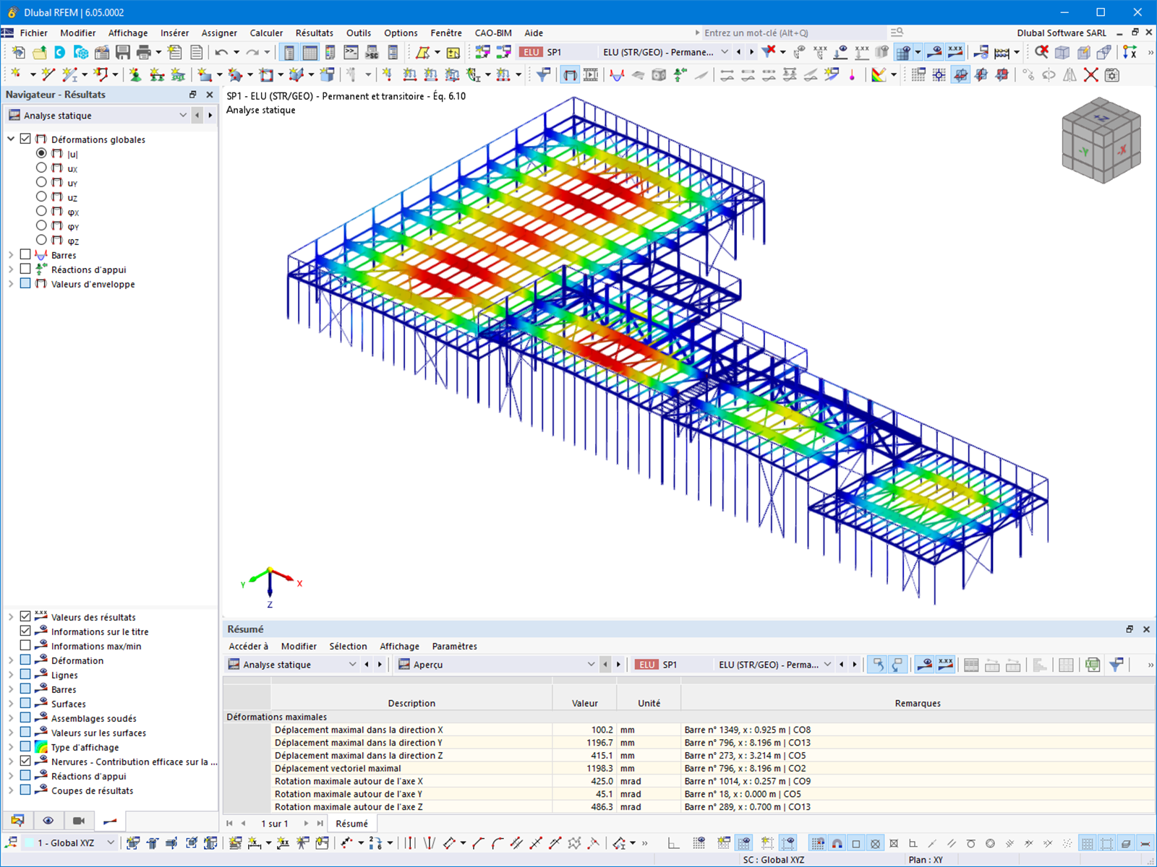Click the Excel export icon in Résumé toolbar
Viewport: 1157px width, 867px height.
click(1092, 665)
